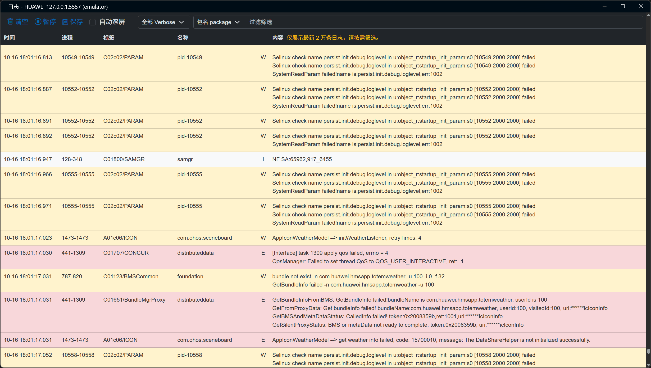The height and width of the screenshot is (368, 651).
Task: Minimize the 日志 log window
Action: coord(604,6)
